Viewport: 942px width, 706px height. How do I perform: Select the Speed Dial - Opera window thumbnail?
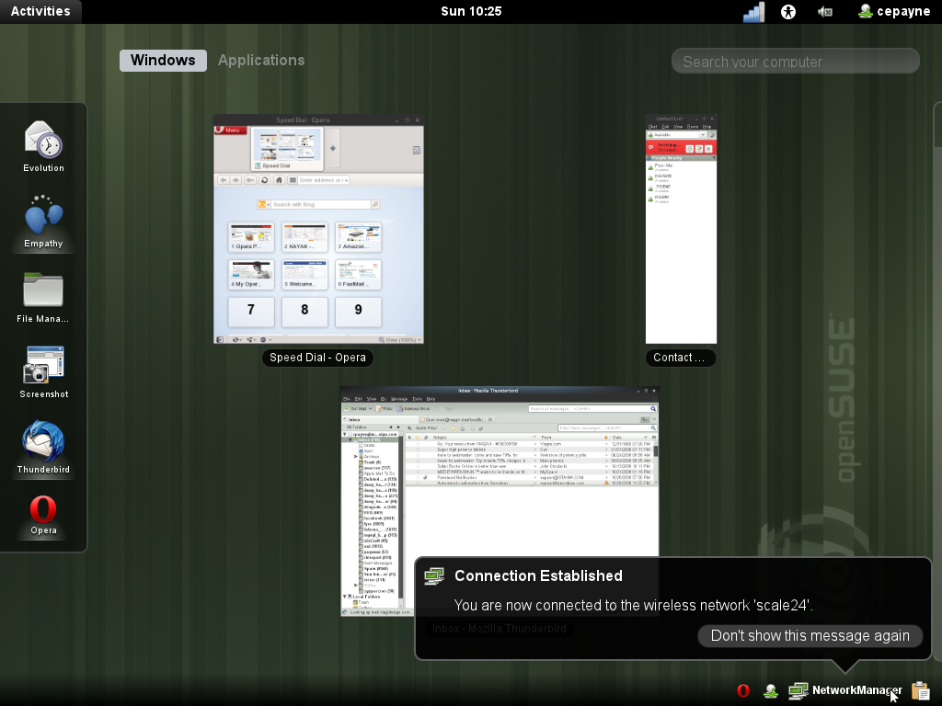click(x=318, y=230)
